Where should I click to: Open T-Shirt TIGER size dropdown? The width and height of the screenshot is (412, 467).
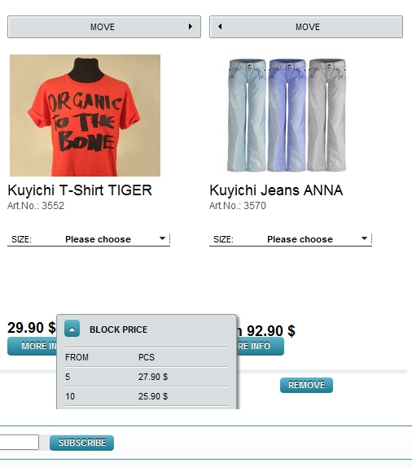coord(89,239)
